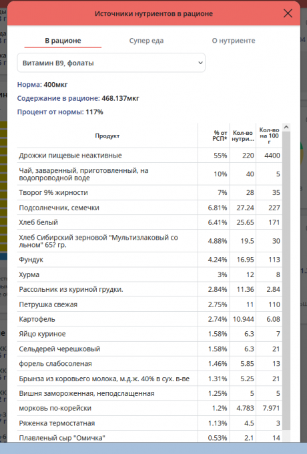This screenshot has height=454, width=307.
Task: Select the "Фундук" product row
Action: point(149,260)
